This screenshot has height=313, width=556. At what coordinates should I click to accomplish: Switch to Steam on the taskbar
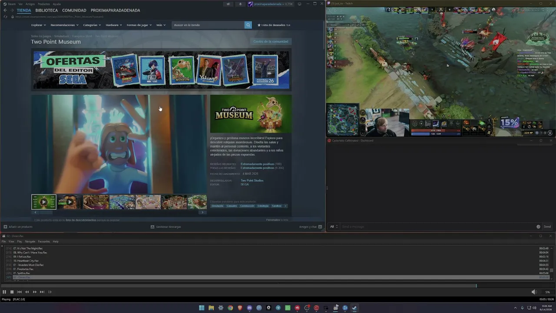coord(354,308)
